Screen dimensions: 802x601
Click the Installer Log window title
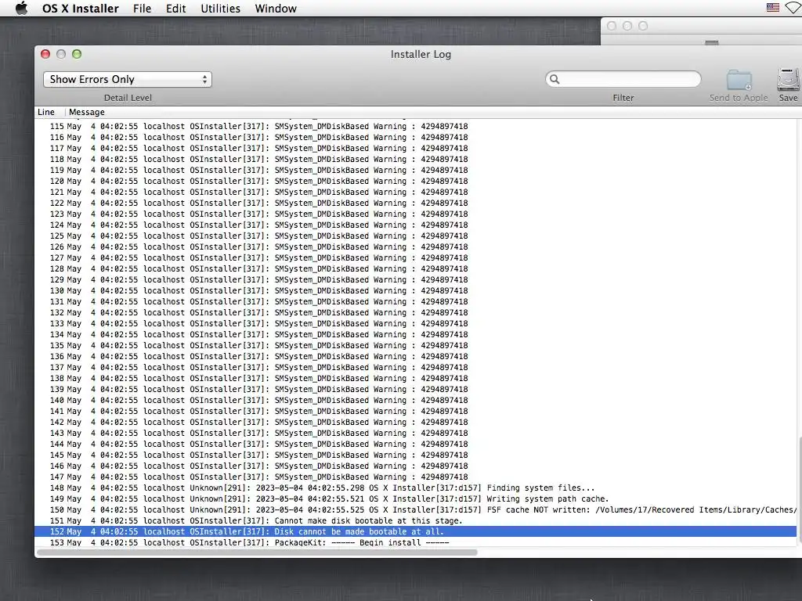coord(421,54)
